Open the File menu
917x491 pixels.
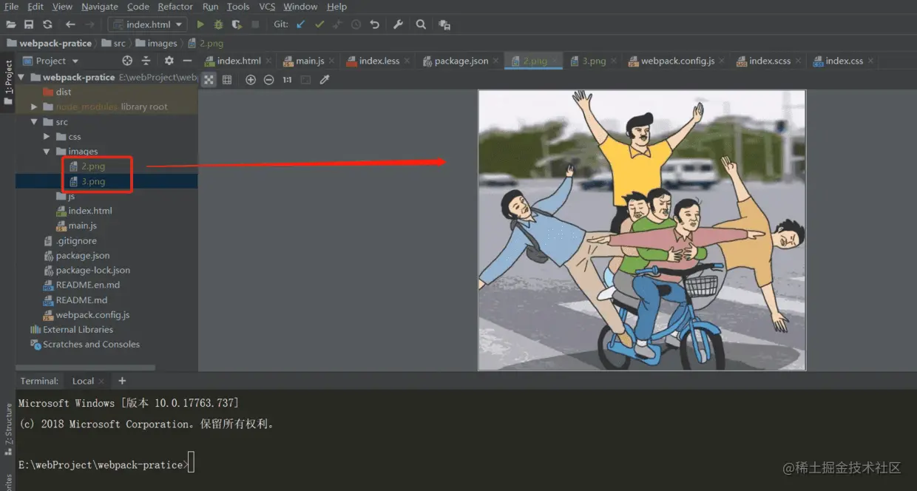[11, 7]
